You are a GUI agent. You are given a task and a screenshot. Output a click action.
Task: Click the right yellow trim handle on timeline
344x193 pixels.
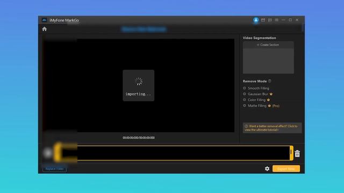pyautogui.click(x=291, y=153)
